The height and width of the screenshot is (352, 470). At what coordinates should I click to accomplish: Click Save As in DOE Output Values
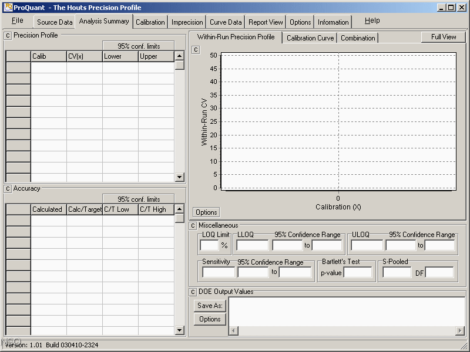coord(210,306)
